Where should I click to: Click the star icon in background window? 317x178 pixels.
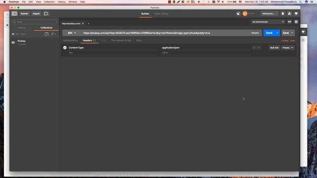7,25
